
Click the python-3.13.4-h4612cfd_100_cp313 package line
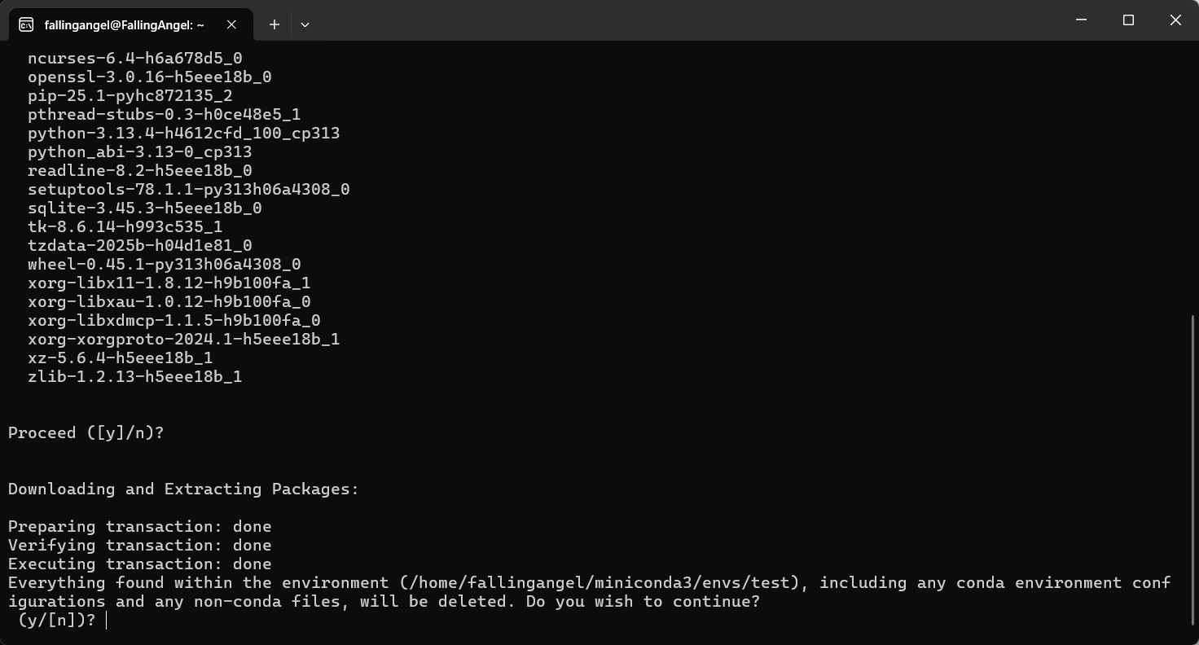(184, 133)
